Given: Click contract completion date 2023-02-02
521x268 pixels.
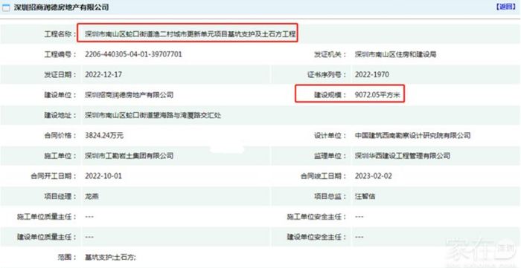Looking at the screenshot, I should coord(374,176).
